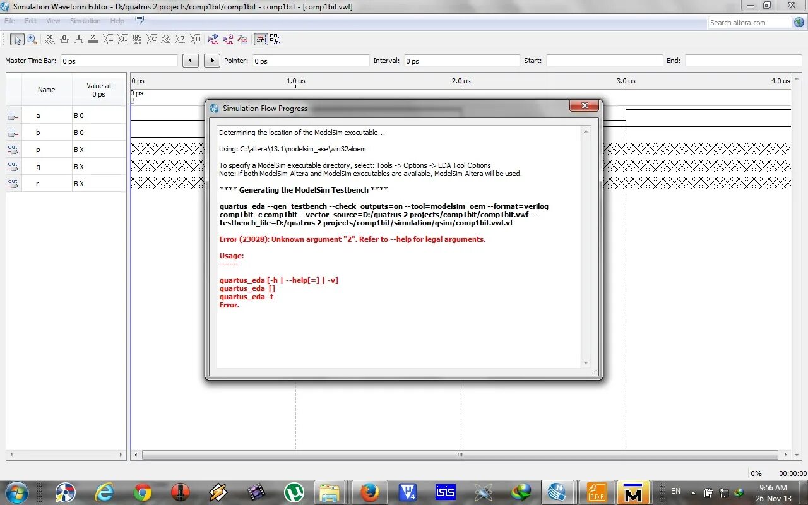Image resolution: width=808 pixels, height=505 pixels.
Task: Click the Master Time Bar field
Action: pos(119,61)
